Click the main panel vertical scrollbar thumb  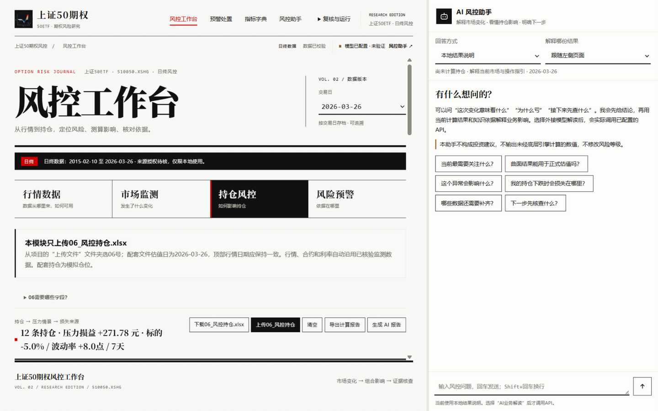409,100
